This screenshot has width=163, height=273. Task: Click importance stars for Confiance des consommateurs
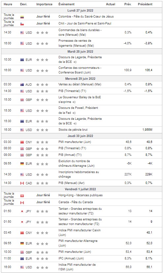[x=42, y=70]
